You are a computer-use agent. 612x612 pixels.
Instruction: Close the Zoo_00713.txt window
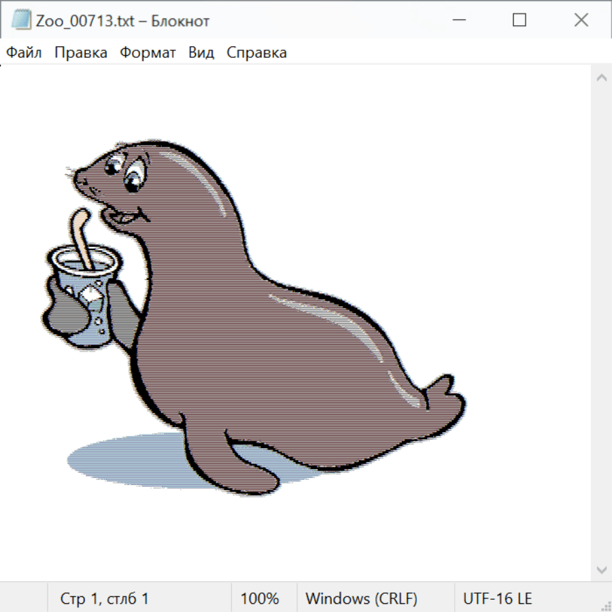pos(581,20)
